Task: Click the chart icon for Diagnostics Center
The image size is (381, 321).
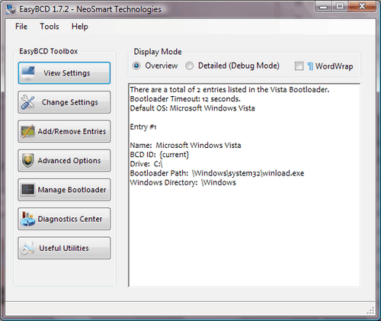Action: point(27,219)
